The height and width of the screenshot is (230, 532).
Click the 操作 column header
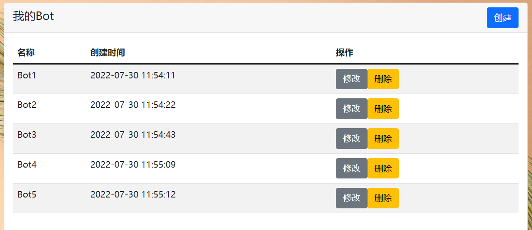[345, 53]
